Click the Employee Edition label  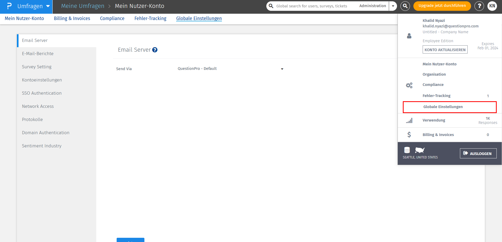438,41
